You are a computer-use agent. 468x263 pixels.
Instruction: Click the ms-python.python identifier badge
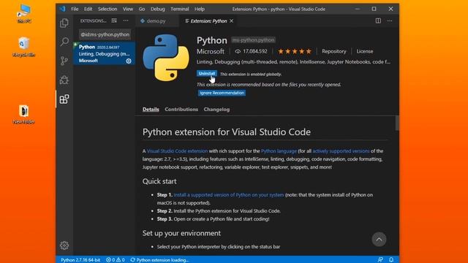coord(253,40)
